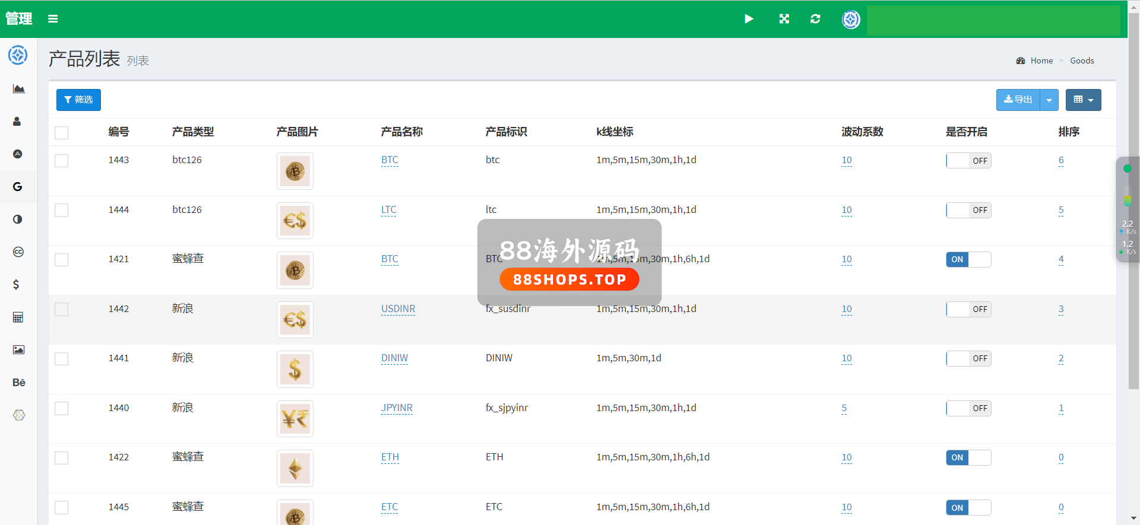Click the refresh icon in top bar
Viewport: 1140px width, 525px height.
pyautogui.click(x=815, y=19)
